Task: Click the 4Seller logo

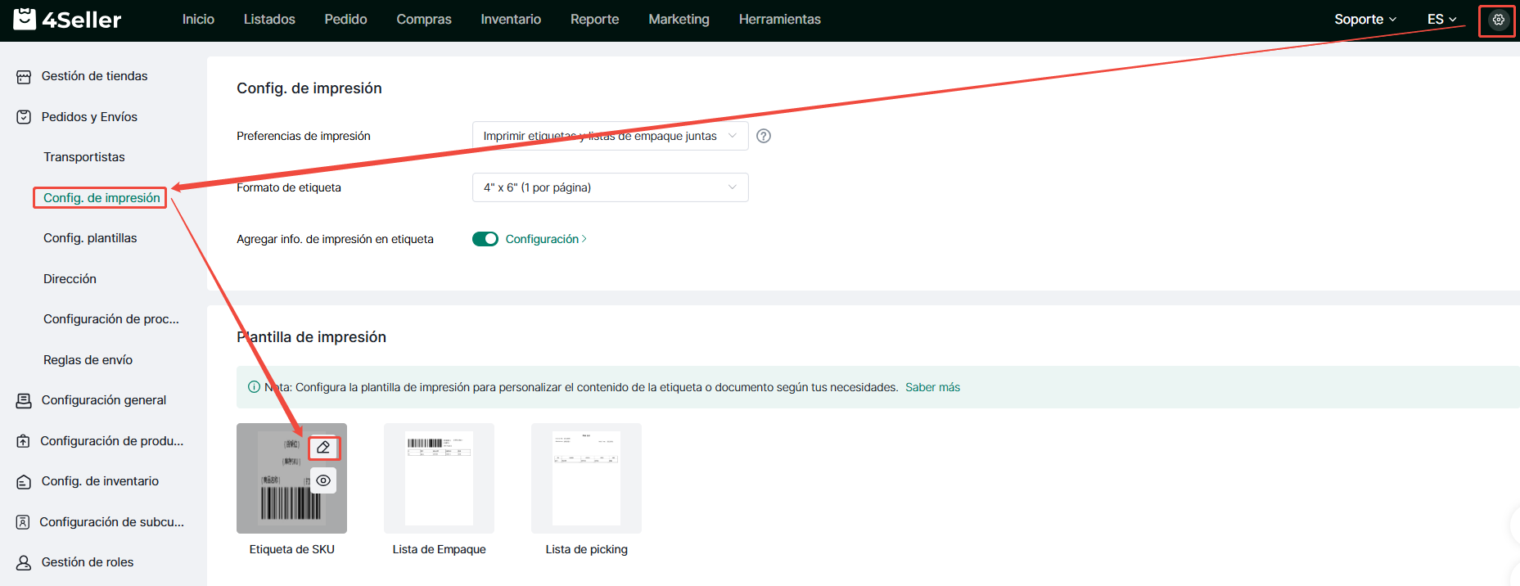Action: point(67,20)
